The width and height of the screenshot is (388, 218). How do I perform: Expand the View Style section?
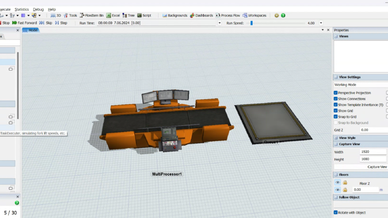336,138
